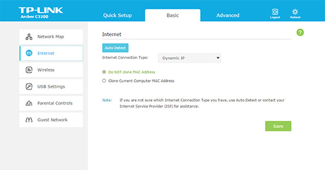This screenshot has height=170, width=325.
Task: Click the Parental Controls sidebar icon
Action: tap(29, 103)
